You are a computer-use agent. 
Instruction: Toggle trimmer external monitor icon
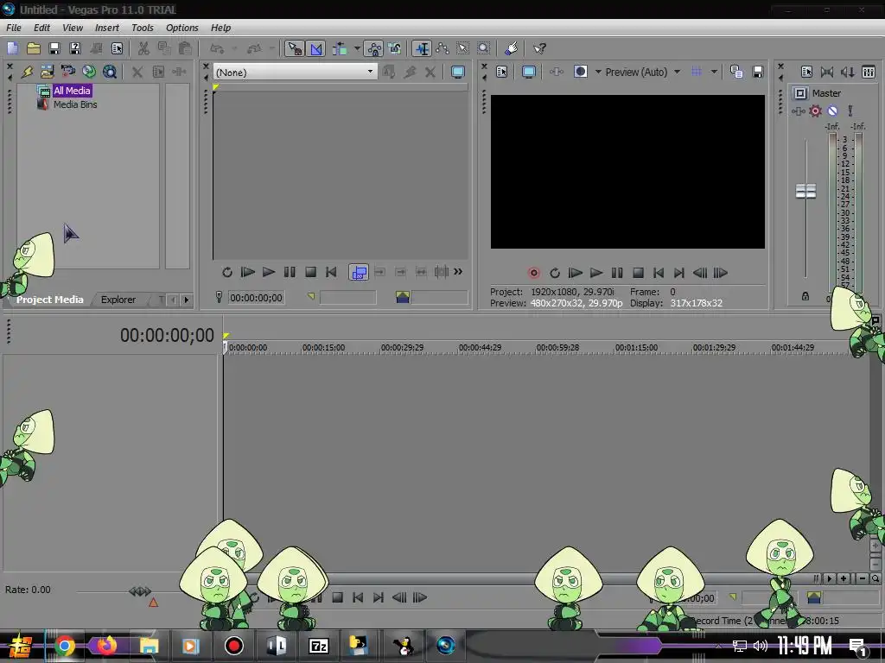coord(458,72)
